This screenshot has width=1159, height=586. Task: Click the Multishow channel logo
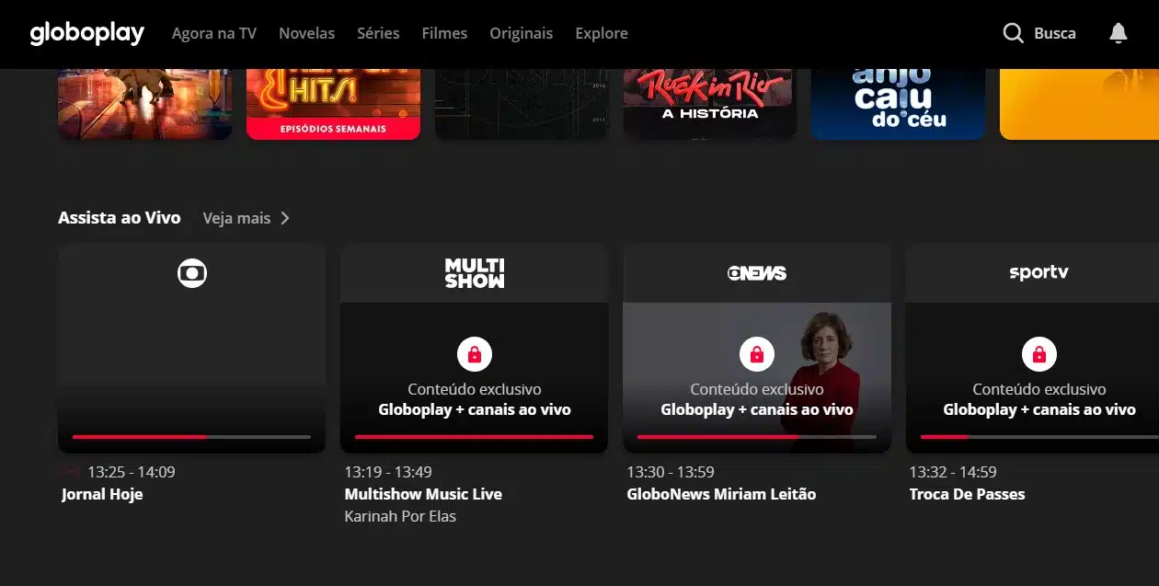(x=474, y=273)
